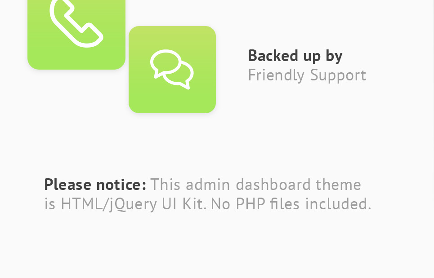Click the "Friendly Support" subtitle text
The height and width of the screenshot is (278, 434).
pos(307,75)
